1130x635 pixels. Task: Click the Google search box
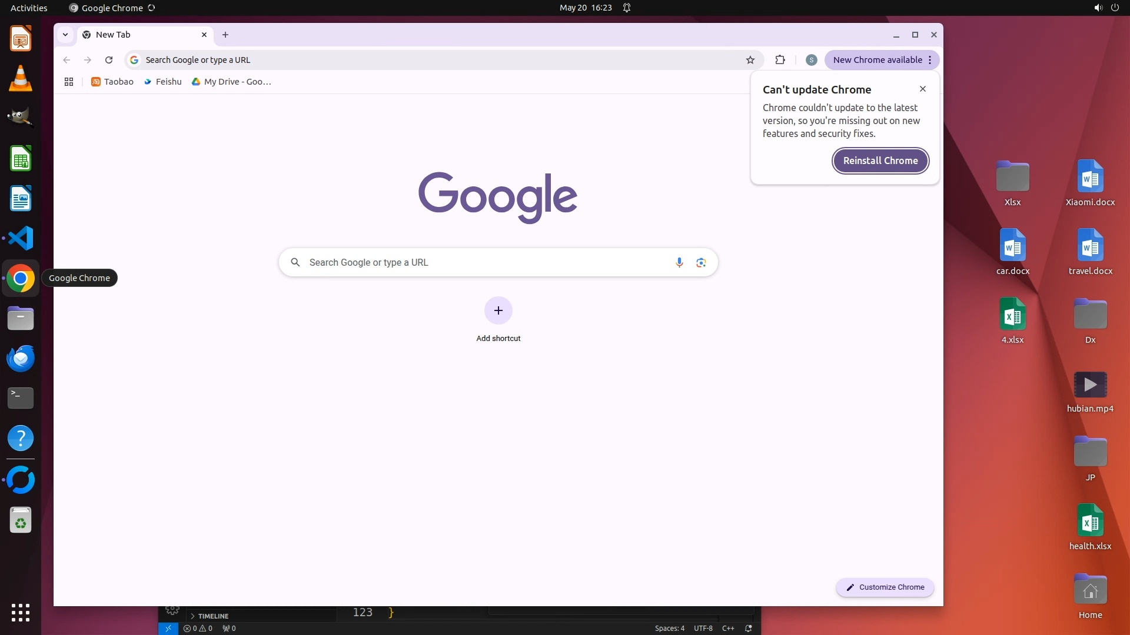(x=483, y=262)
